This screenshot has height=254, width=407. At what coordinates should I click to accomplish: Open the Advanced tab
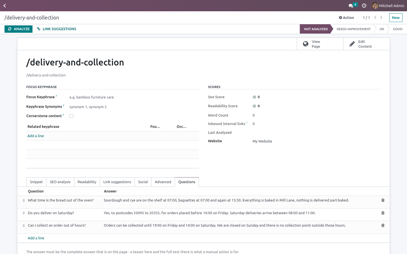pos(163,182)
